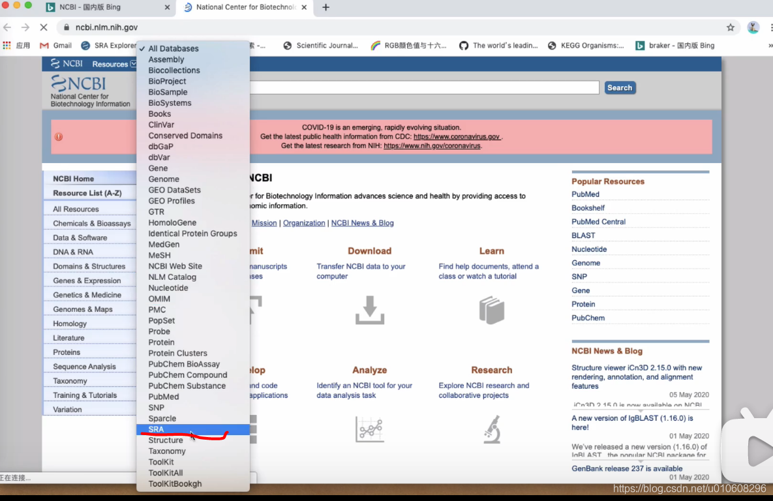
Task: Open the GitHub world's leading bookmark
Action: [x=498, y=46]
